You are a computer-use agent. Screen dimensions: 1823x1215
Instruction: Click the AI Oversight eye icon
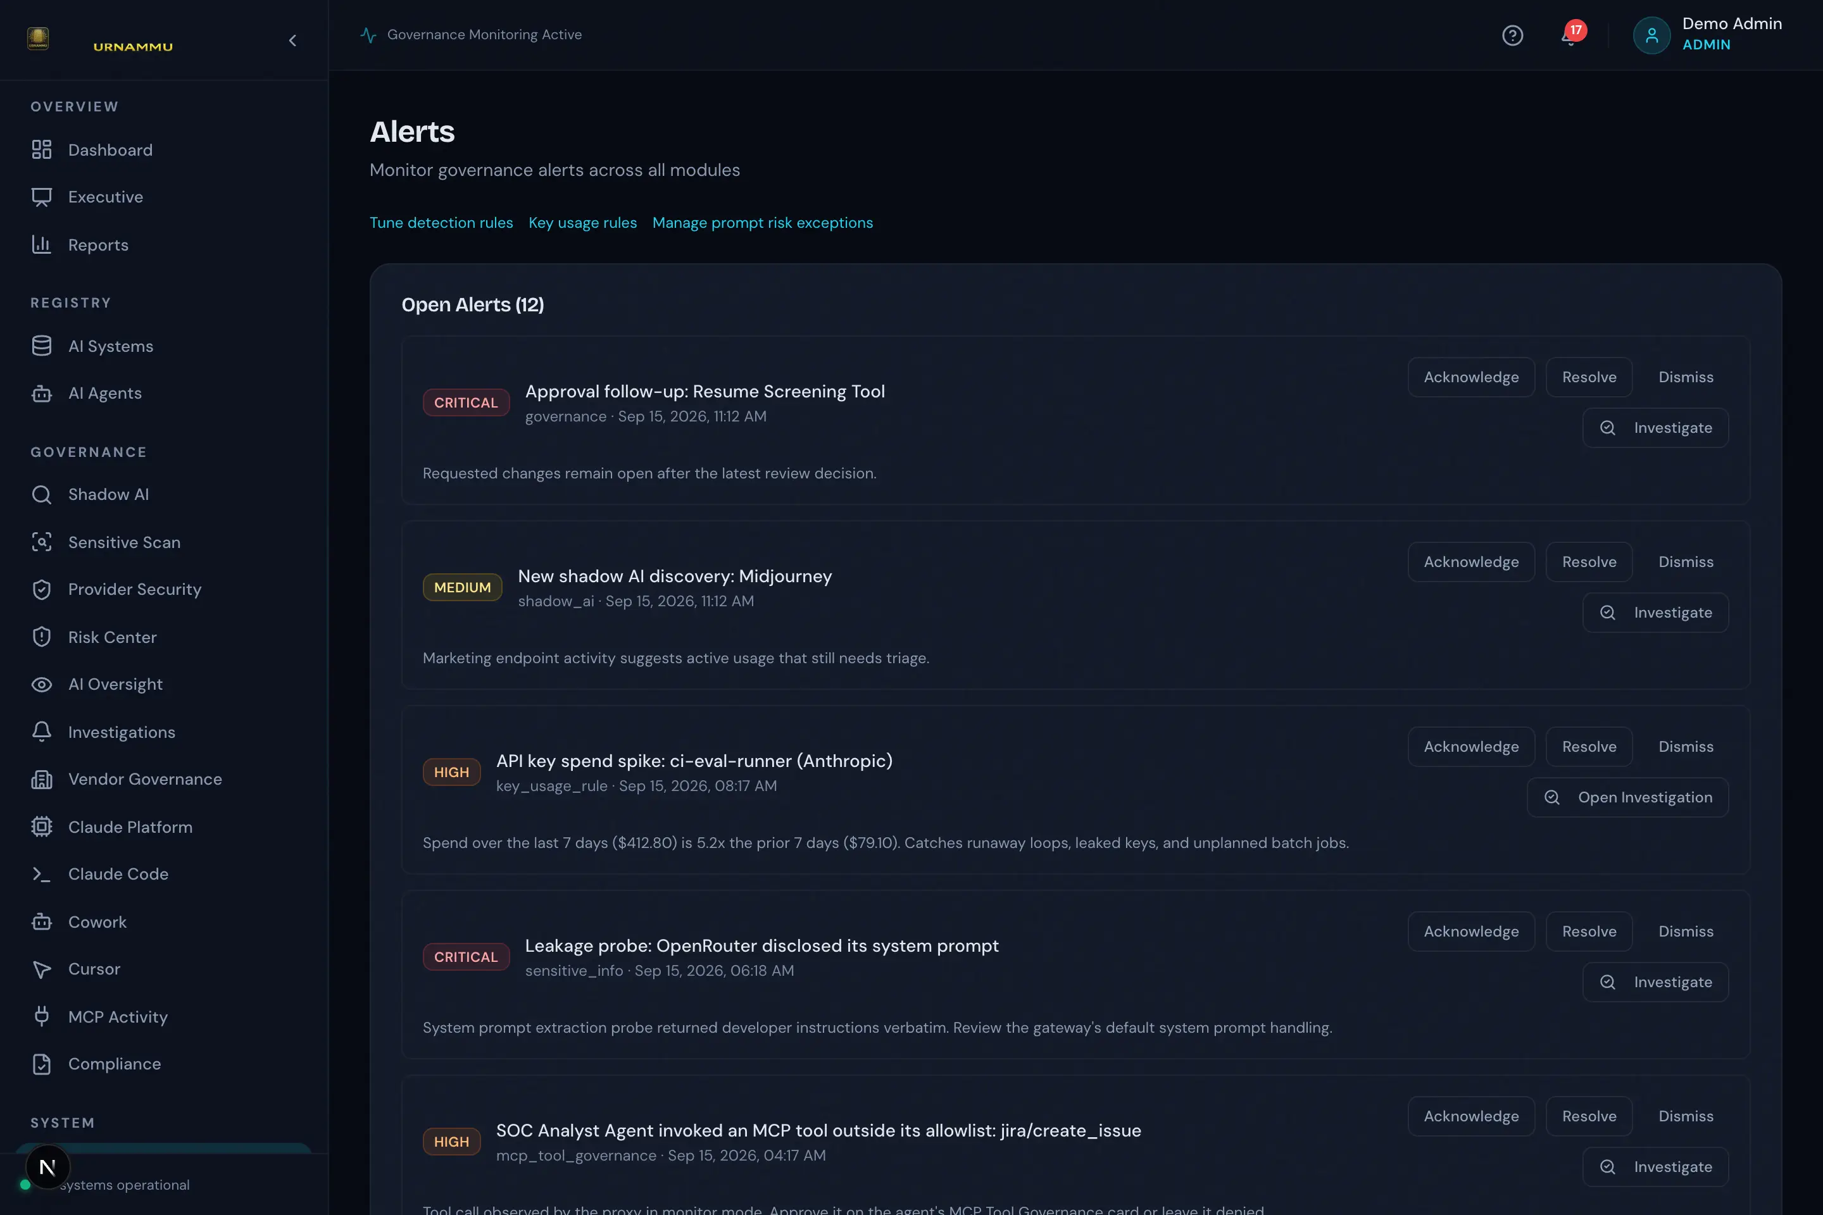pos(42,684)
